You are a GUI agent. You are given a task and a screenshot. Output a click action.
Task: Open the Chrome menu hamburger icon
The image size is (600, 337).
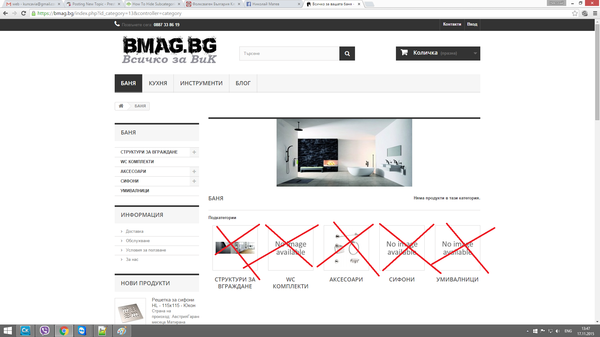pyautogui.click(x=595, y=13)
